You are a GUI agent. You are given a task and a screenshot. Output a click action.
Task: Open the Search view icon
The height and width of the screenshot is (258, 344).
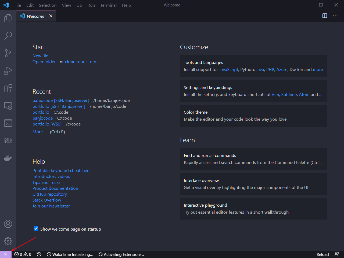[8, 35]
